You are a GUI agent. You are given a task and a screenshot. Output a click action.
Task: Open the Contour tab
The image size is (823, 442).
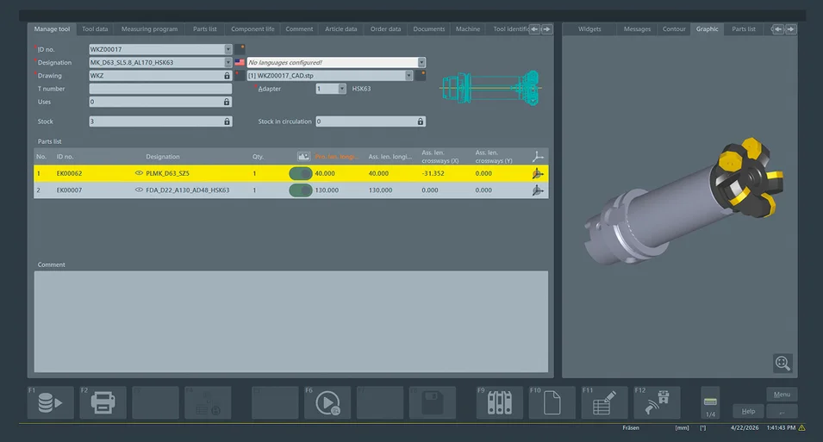(674, 29)
